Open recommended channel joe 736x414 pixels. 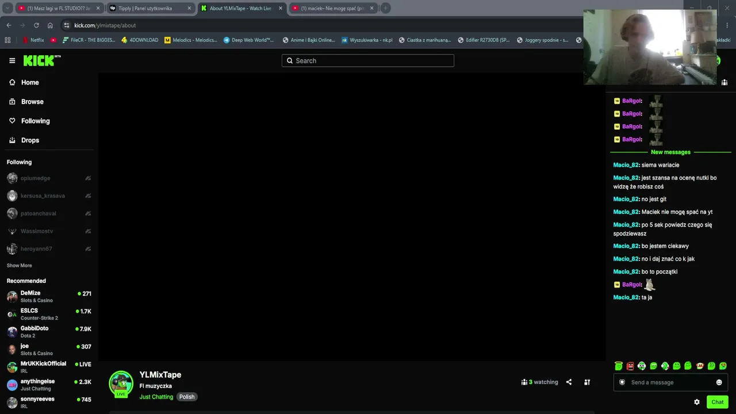(49, 349)
